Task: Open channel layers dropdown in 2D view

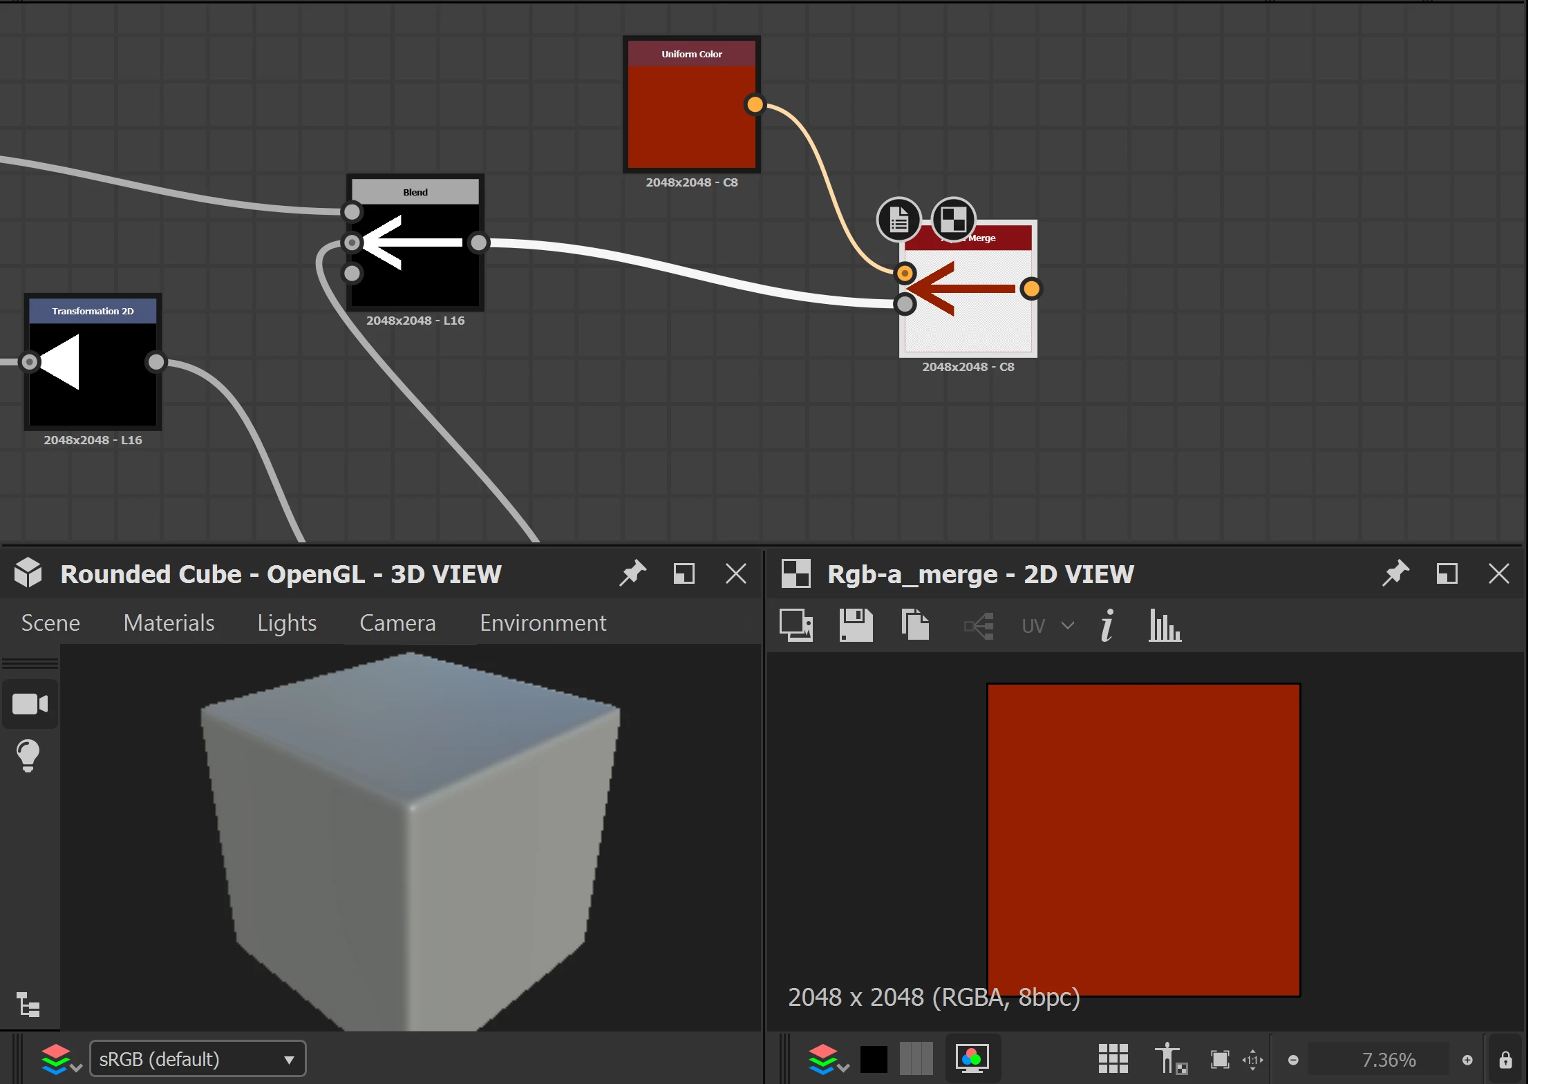Action: tap(828, 1059)
